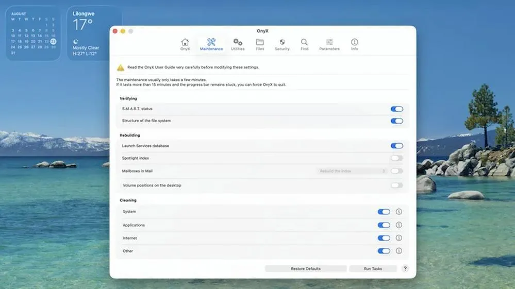Minimize OnyX with the yellow button
Image resolution: width=515 pixels, height=289 pixels.
123,31
